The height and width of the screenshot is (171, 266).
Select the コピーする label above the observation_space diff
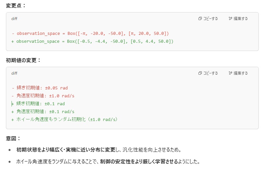tap(210, 18)
